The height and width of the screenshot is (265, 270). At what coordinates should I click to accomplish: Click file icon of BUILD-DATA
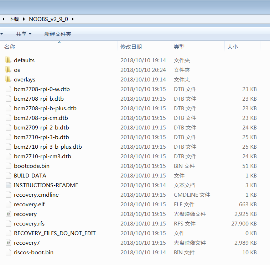[8, 176]
